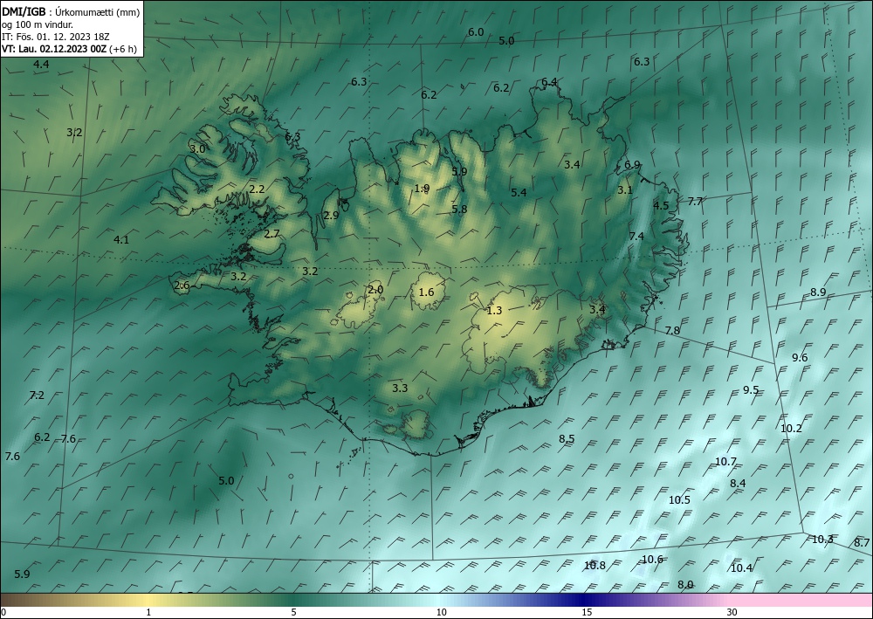Click the 10.5 precipitation value
873x619 pixels.
click(x=679, y=500)
